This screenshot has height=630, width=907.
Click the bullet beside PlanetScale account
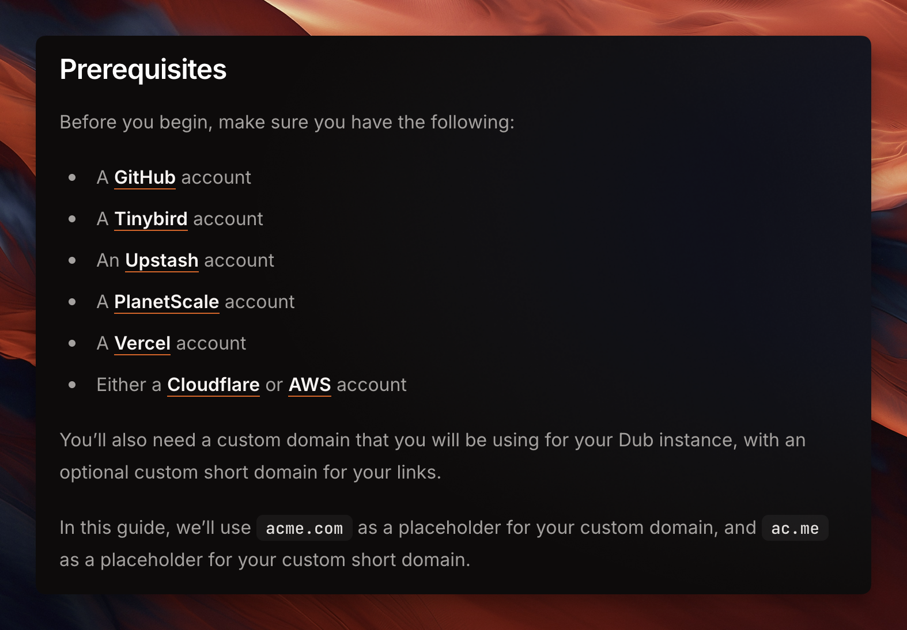coord(72,302)
